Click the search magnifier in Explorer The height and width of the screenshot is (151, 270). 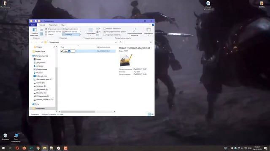click(151, 42)
